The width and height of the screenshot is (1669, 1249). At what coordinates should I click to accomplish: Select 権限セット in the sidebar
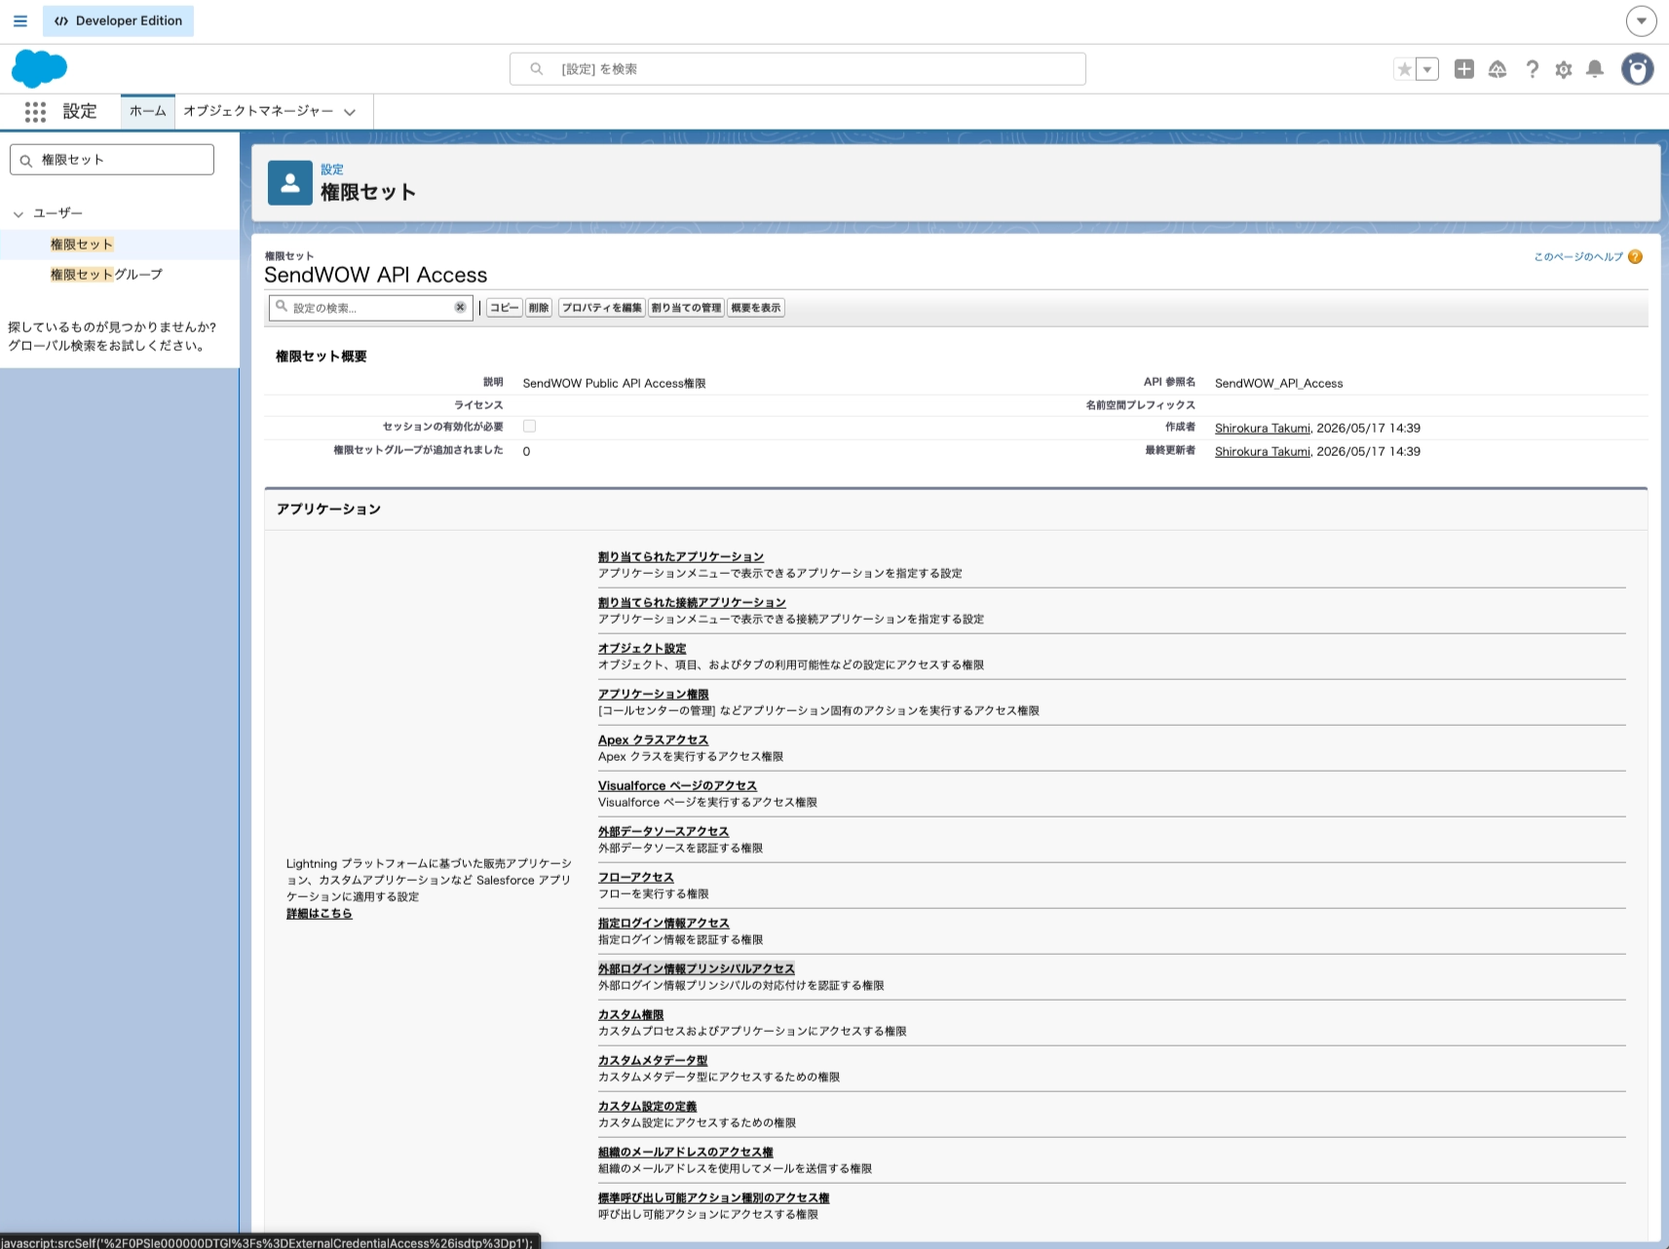(x=82, y=245)
